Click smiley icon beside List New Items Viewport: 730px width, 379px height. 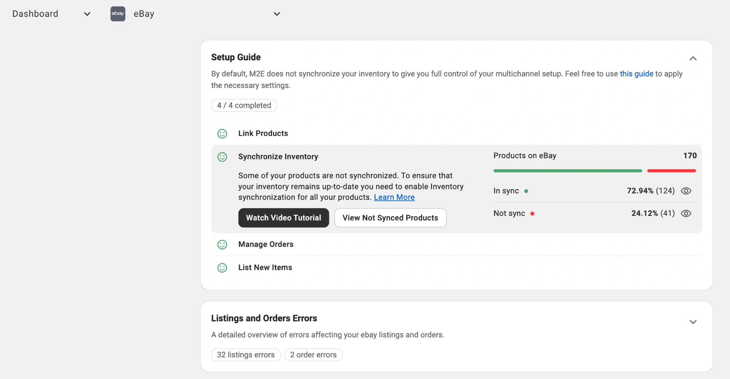[x=222, y=268]
